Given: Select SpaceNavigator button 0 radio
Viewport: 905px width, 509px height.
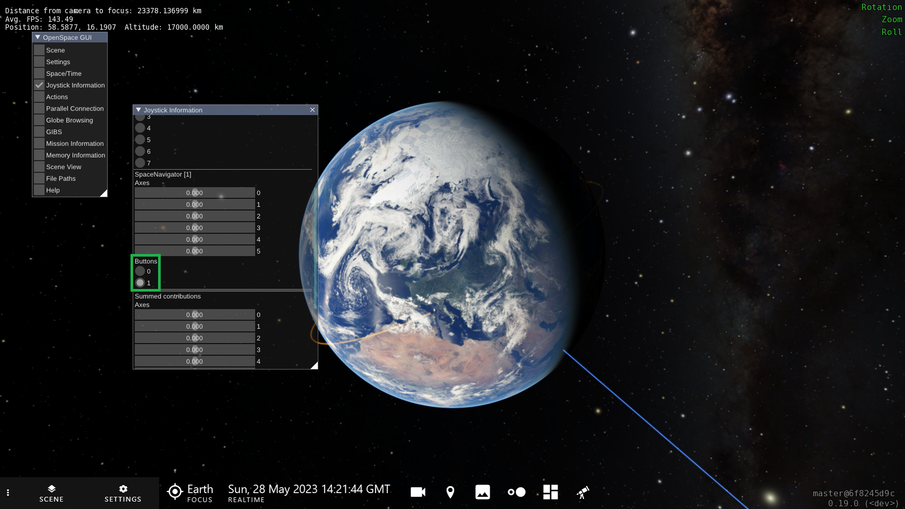Looking at the screenshot, I should (x=140, y=271).
